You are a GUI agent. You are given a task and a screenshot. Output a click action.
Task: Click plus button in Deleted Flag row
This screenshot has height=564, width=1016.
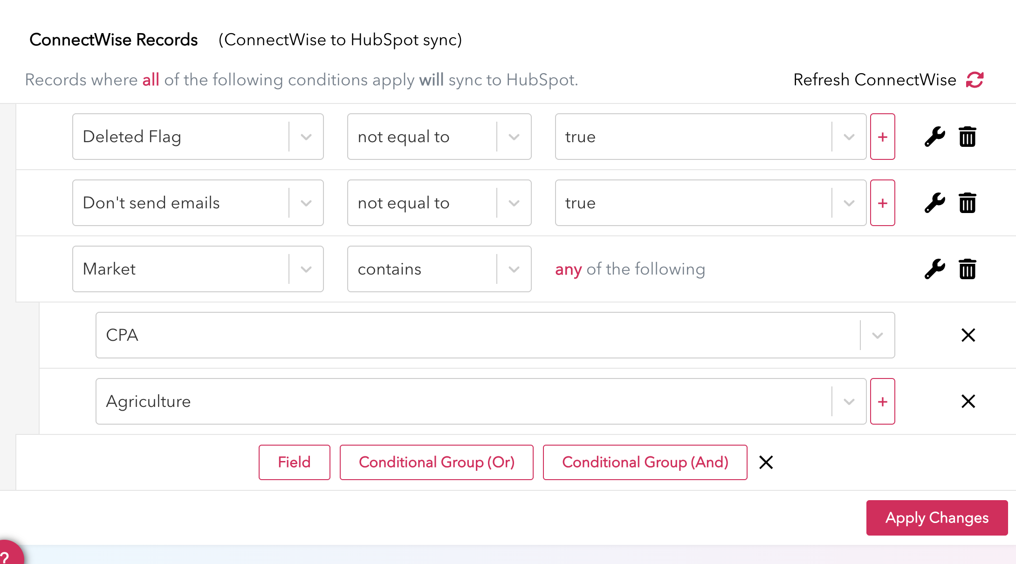point(883,137)
